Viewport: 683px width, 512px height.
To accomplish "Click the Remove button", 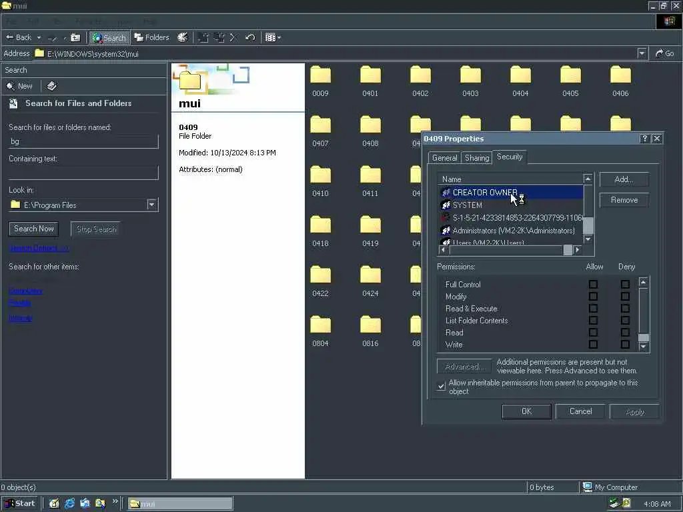I will pos(624,200).
